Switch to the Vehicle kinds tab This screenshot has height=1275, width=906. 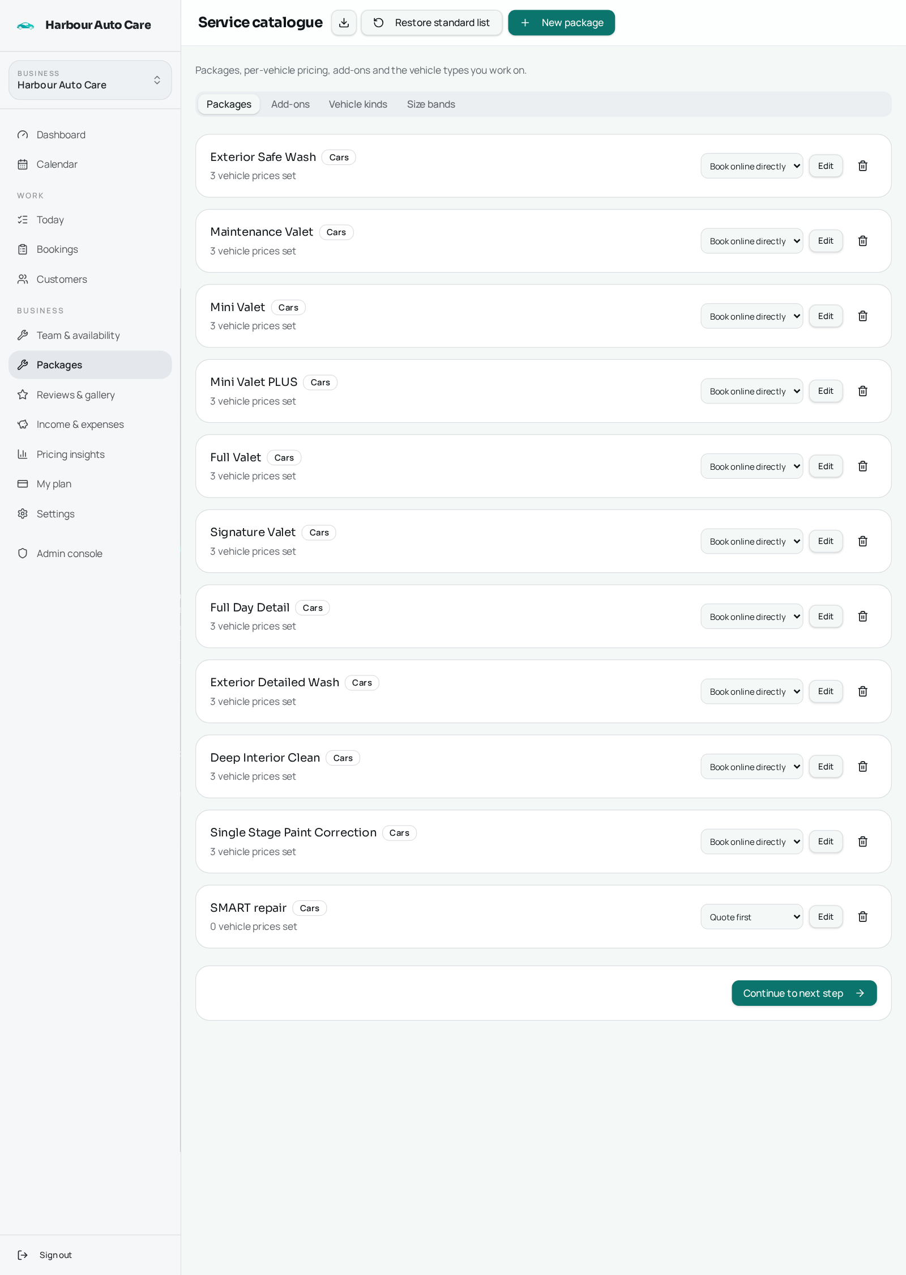358,104
